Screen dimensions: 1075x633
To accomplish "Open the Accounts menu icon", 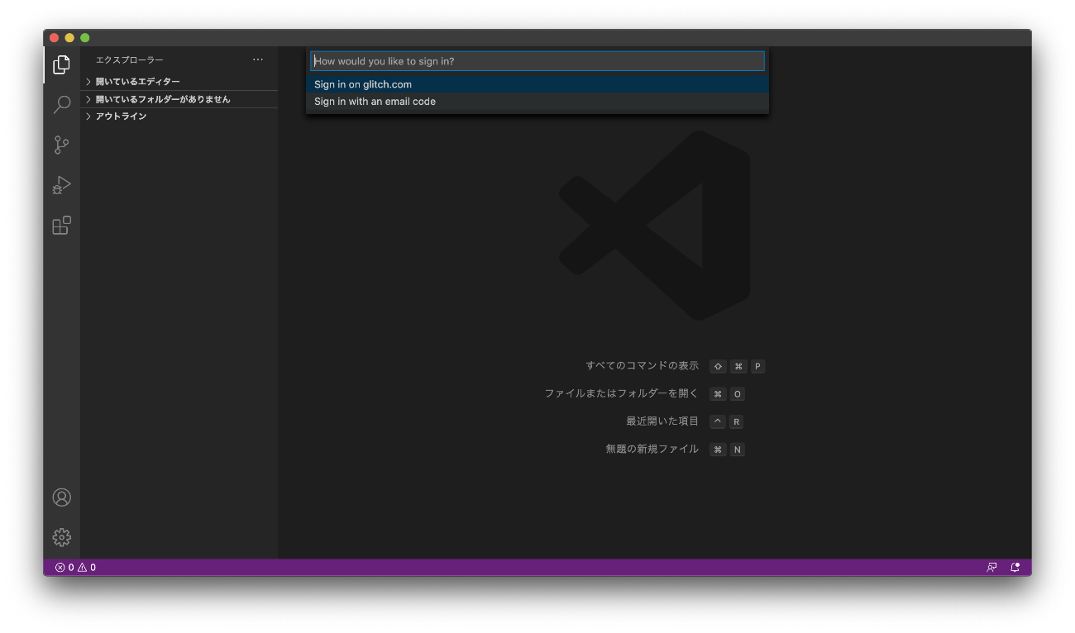I will 61,497.
